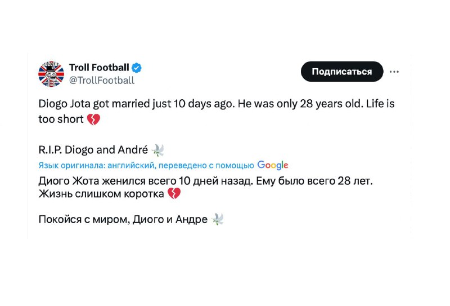Click the Подписаться button

click(342, 72)
